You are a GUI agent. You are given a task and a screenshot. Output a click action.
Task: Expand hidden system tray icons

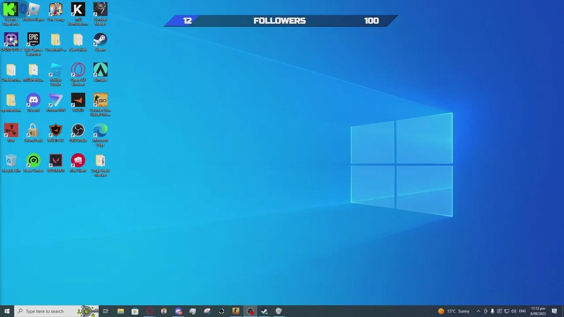pos(479,311)
